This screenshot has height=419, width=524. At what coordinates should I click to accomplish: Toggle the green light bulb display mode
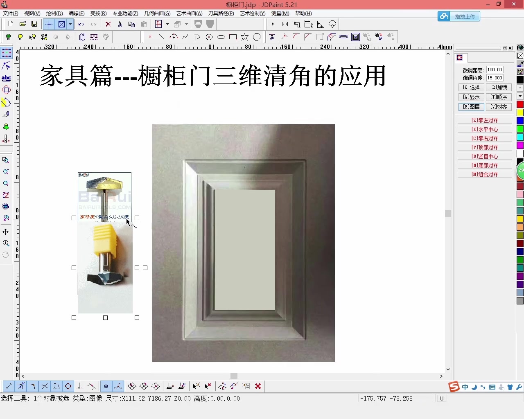(x=8, y=37)
